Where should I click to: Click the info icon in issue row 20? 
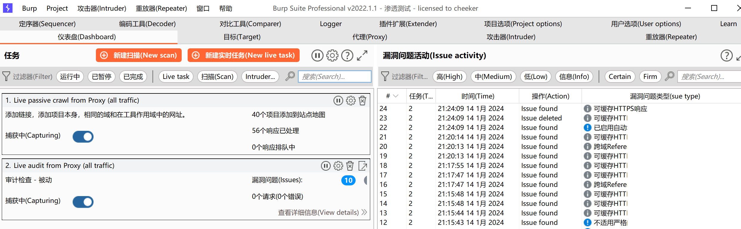(x=587, y=147)
